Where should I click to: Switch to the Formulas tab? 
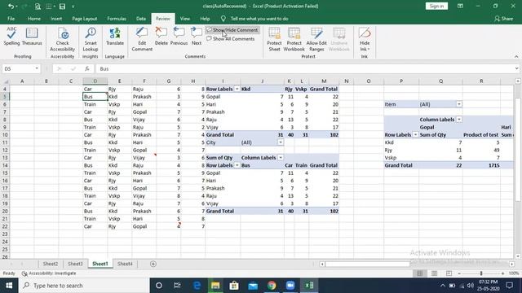117,19
